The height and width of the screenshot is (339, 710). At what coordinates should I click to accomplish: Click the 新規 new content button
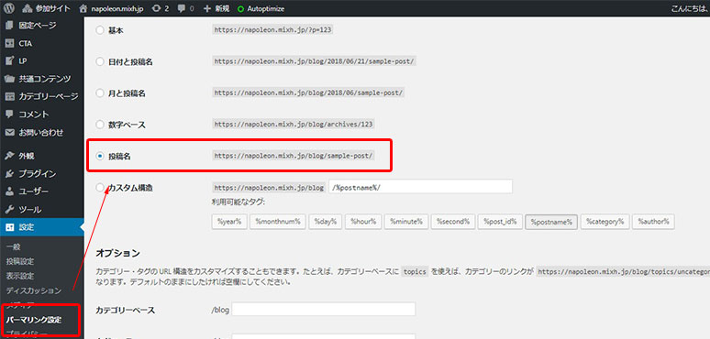(x=216, y=8)
